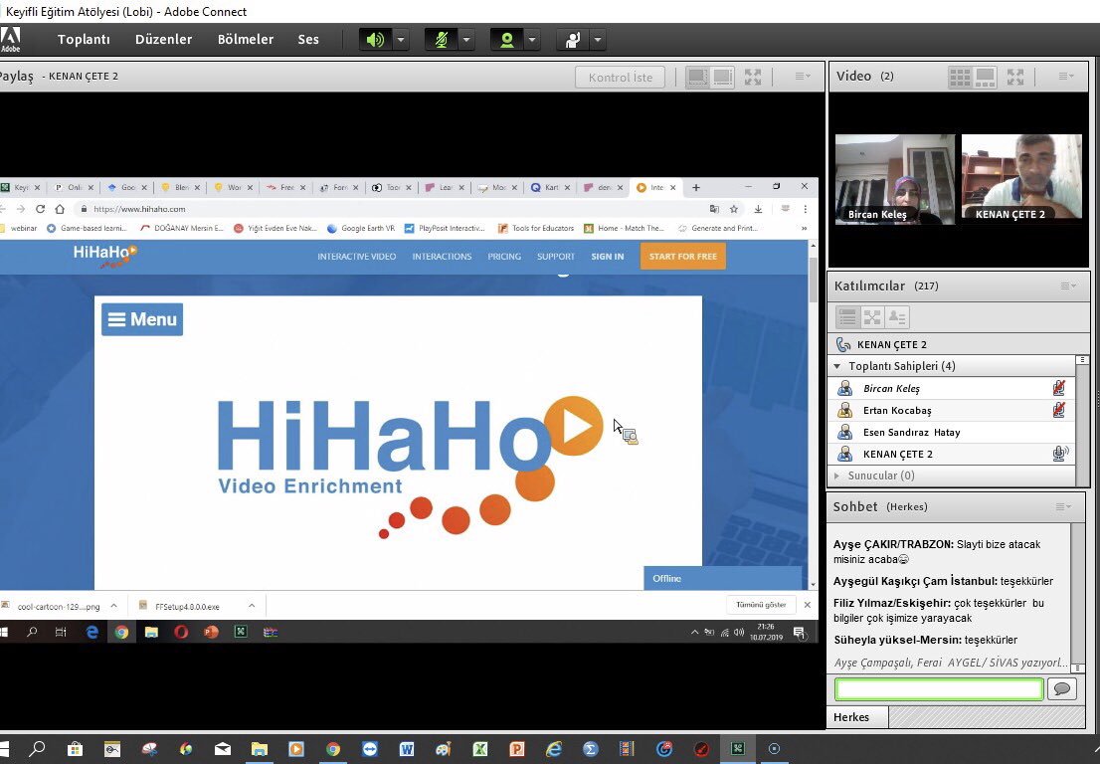
Task: Select Bircan Keleş video thumbnail
Action: [894, 180]
